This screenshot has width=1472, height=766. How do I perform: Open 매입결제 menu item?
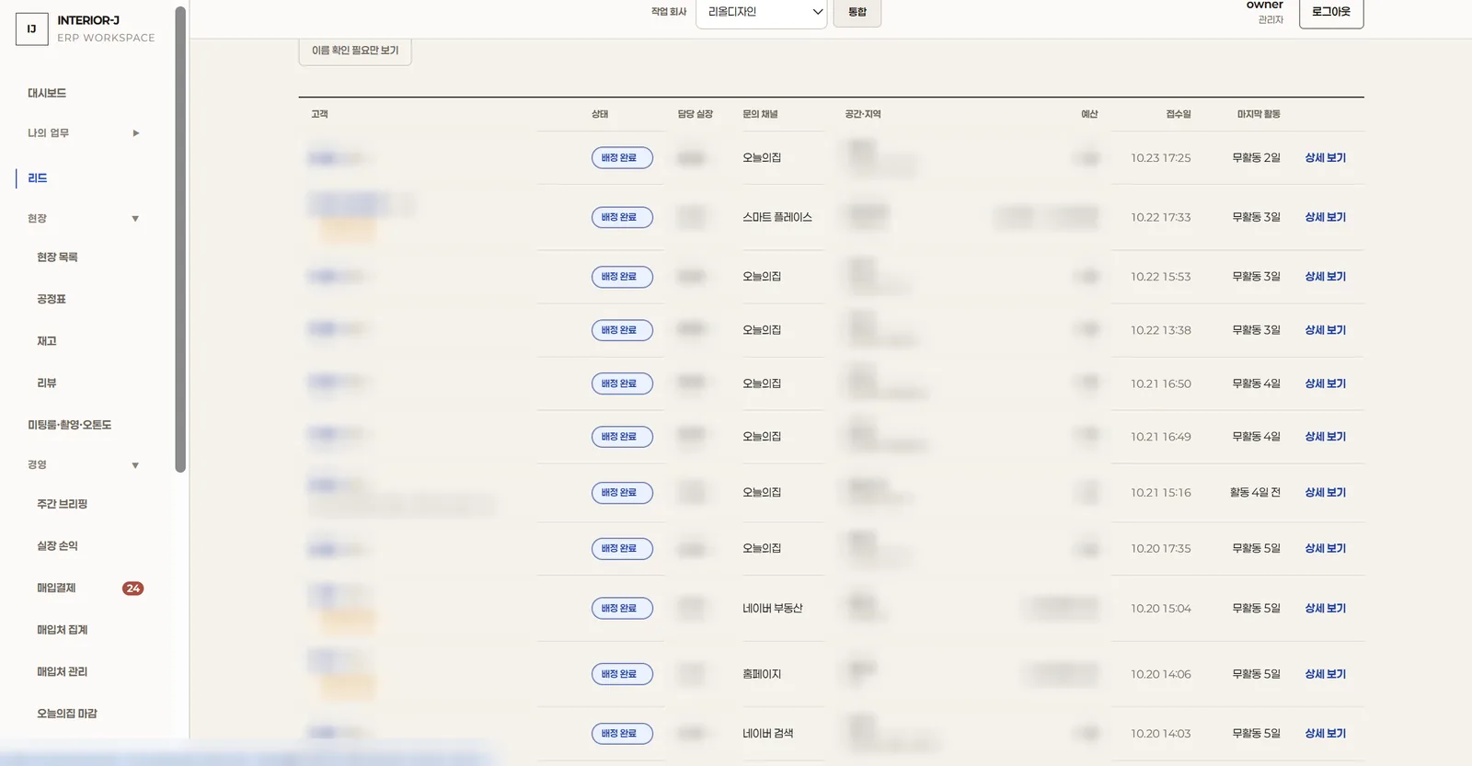coord(56,588)
